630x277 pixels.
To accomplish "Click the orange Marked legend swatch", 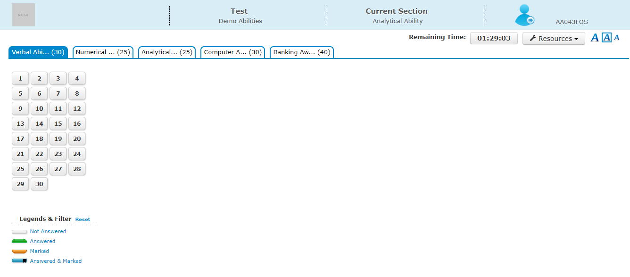I will point(19,251).
